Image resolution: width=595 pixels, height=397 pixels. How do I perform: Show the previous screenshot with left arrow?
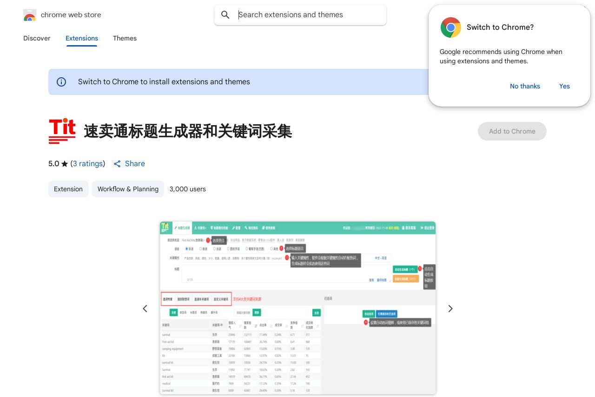(145, 309)
